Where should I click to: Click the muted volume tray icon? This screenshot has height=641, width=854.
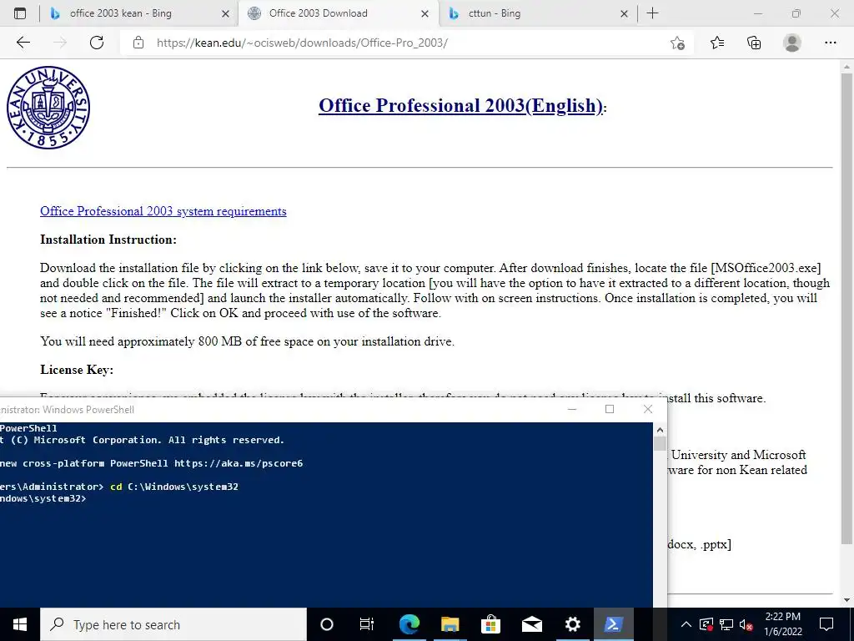(746, 624)
